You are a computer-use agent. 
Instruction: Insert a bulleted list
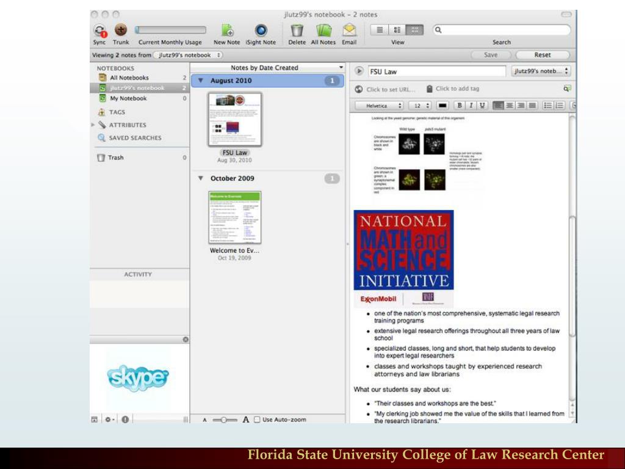(547, 105)
